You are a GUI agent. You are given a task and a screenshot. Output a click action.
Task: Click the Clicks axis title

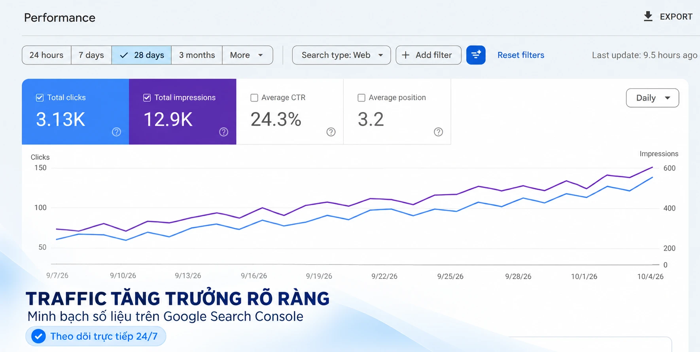pyautogui.click(x=40, y=157)
